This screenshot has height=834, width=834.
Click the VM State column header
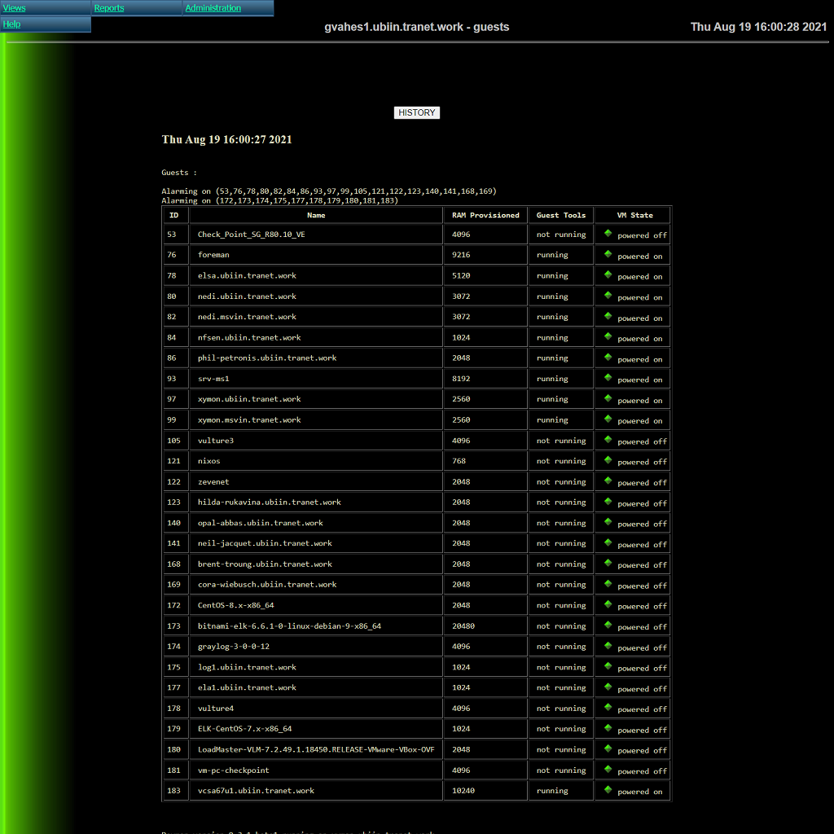[x=633, y=215]
